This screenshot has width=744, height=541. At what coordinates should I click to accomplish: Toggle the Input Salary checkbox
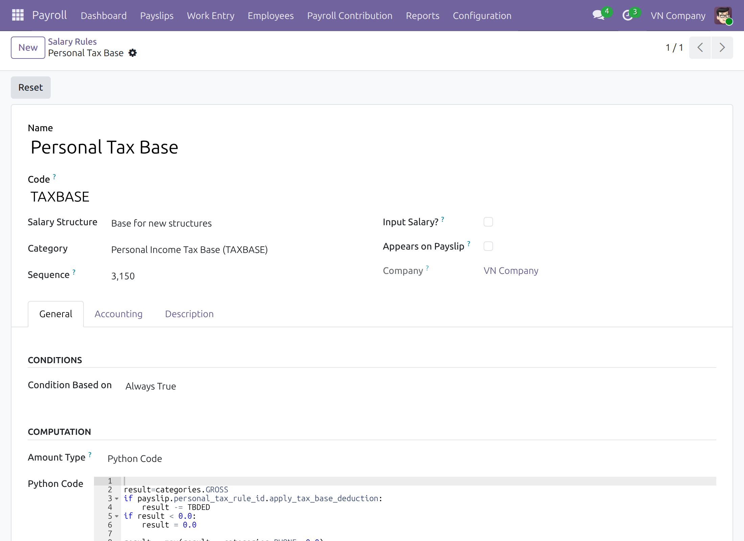[488, 222]
